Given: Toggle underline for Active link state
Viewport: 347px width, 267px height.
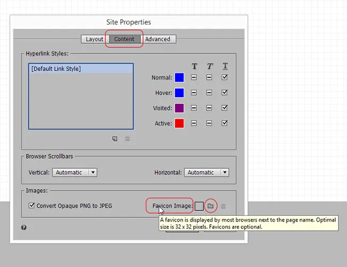Looking at the screenshot, I should coord(225,123).
